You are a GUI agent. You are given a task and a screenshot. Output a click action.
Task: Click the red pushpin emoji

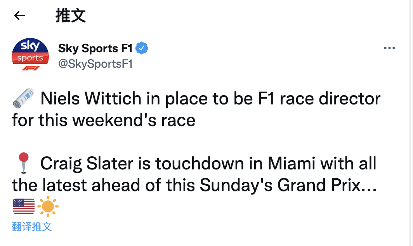[24, 163]
